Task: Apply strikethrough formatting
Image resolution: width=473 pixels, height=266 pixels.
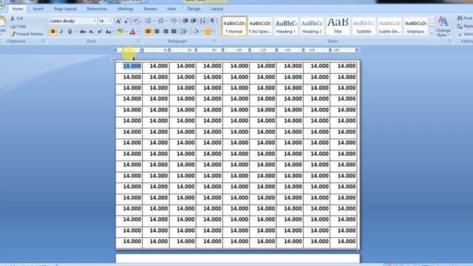Action: (x=83, y=31)
